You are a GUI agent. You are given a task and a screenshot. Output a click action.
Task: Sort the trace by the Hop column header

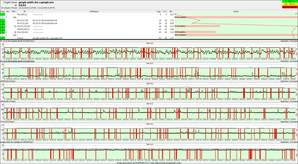pos(2,11)
